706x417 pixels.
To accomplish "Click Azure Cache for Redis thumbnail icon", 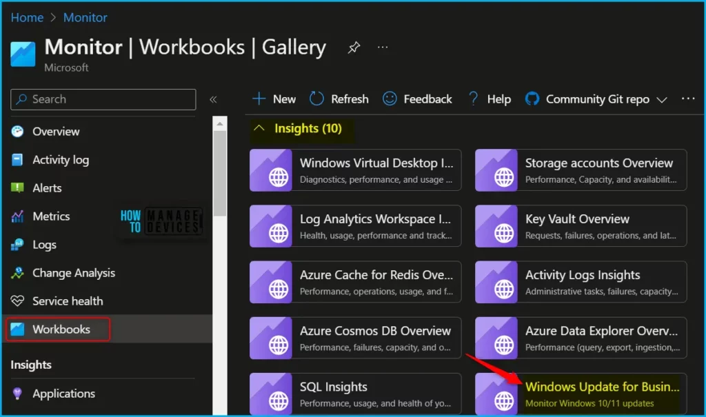I will (x=270, y=282).
